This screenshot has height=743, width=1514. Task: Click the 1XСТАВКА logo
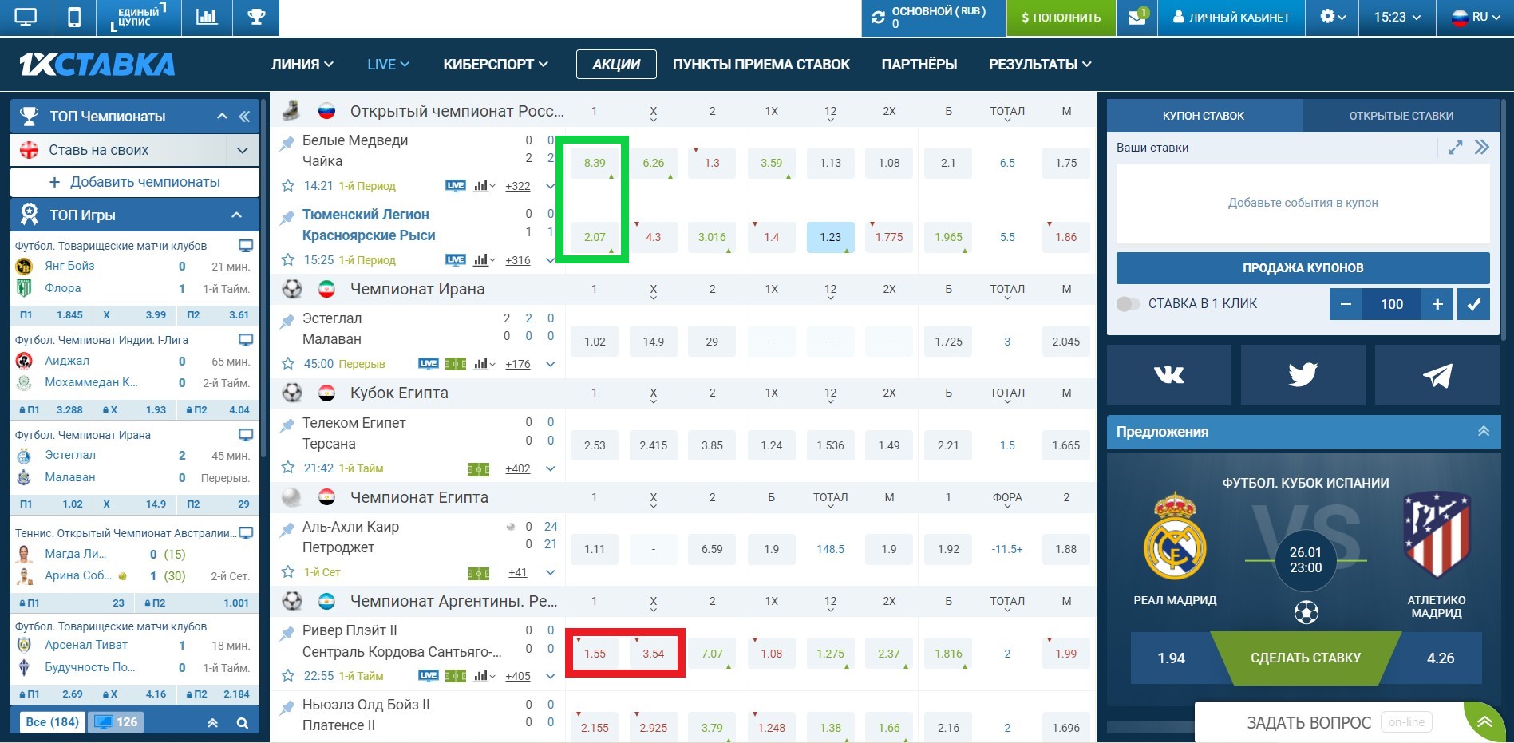click(x=97, y=65)
